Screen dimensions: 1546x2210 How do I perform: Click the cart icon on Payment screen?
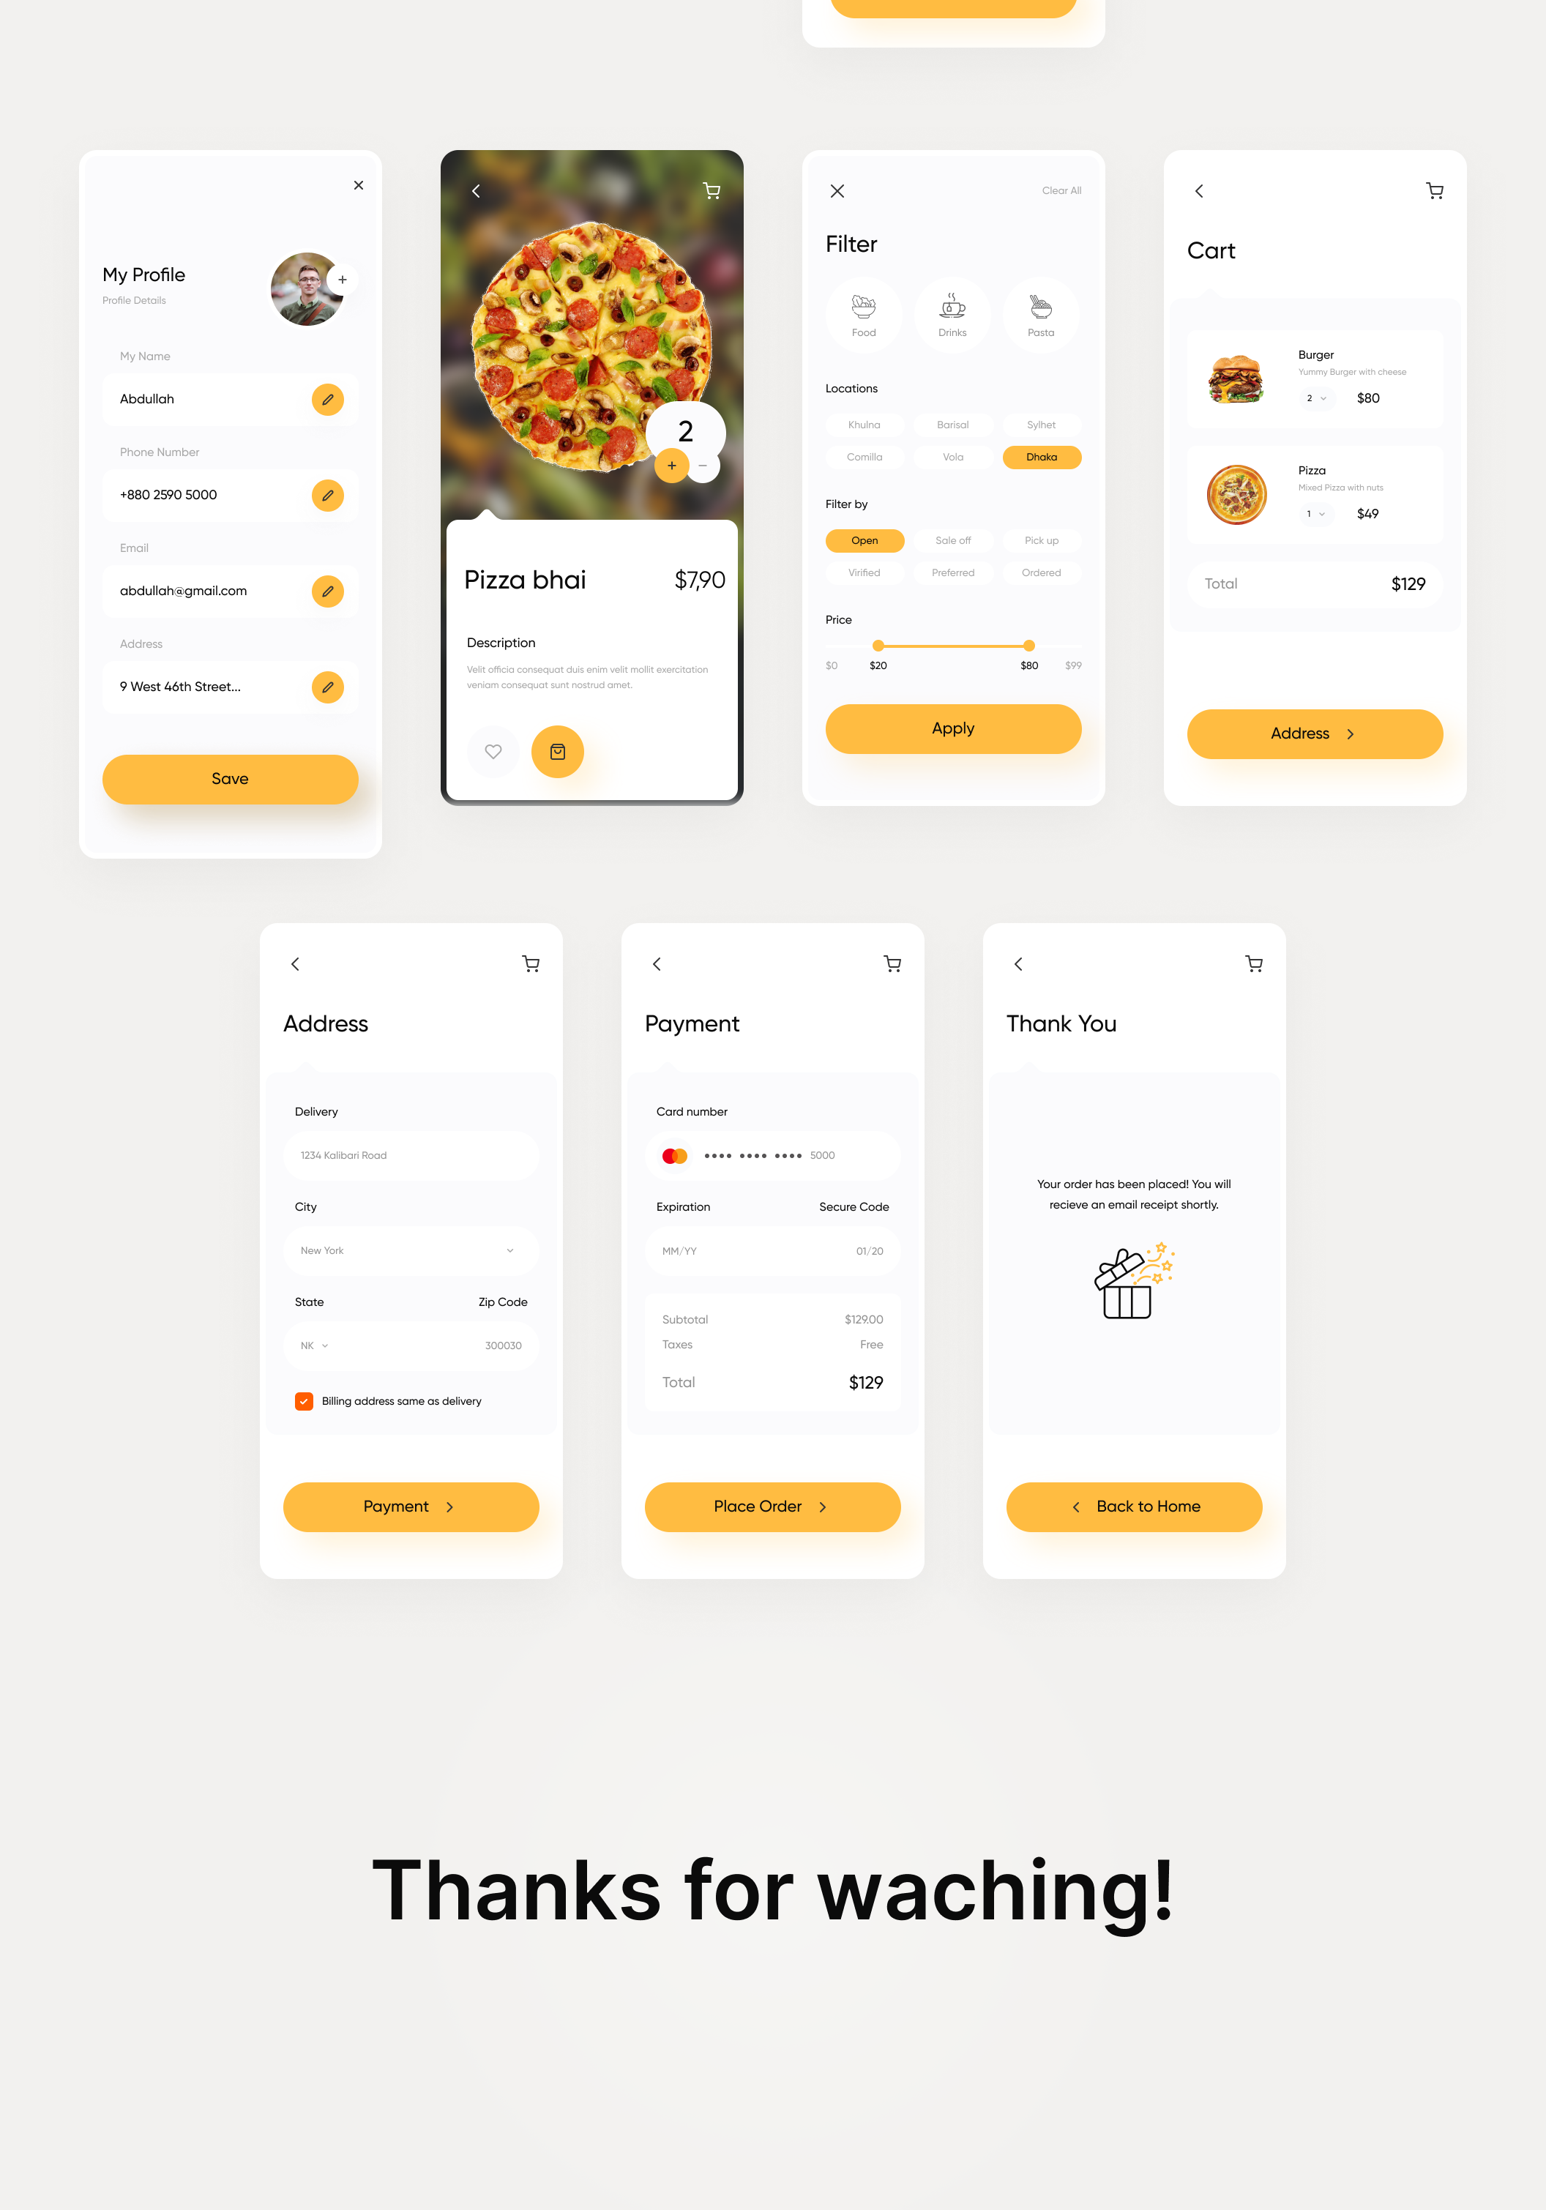click(892, 964)
